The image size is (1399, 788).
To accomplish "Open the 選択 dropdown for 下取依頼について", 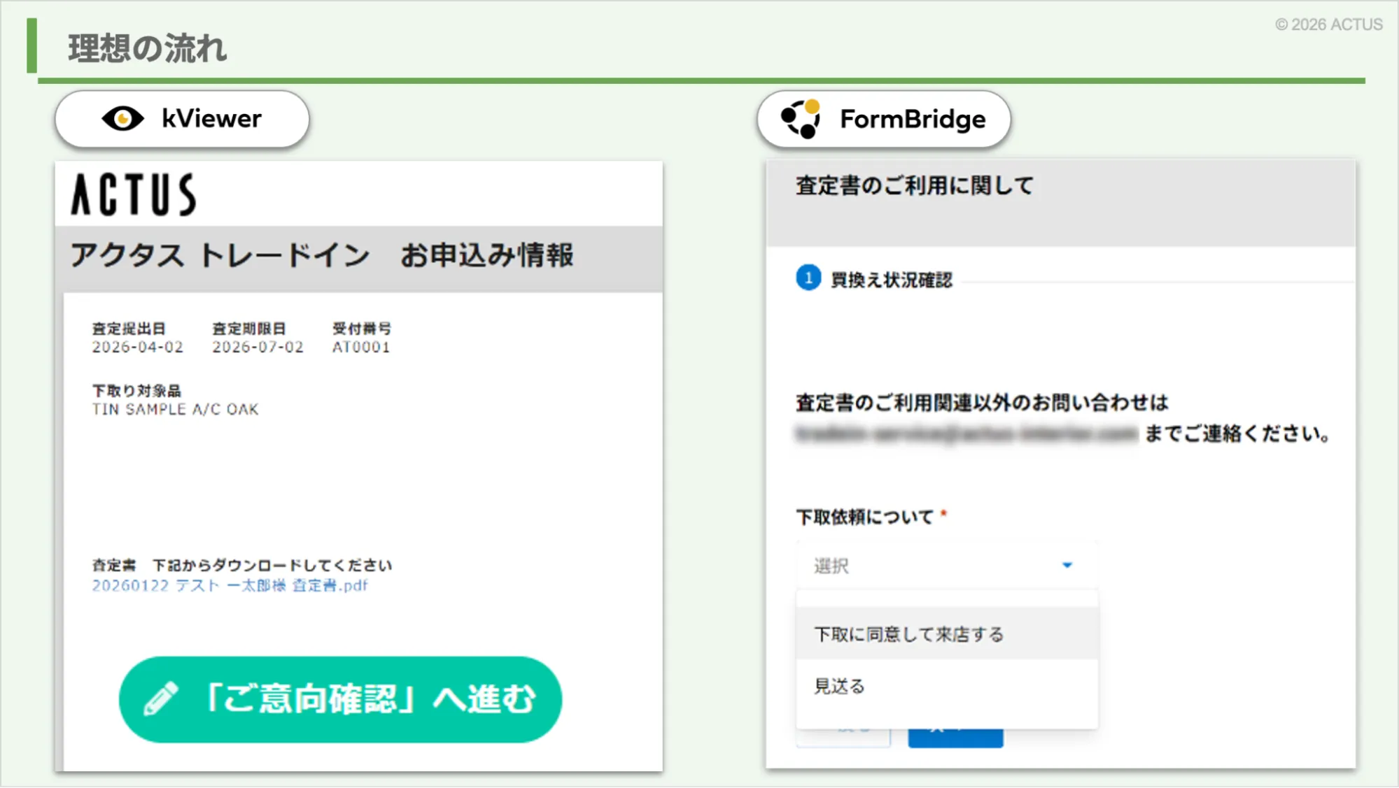I will 946,565.
